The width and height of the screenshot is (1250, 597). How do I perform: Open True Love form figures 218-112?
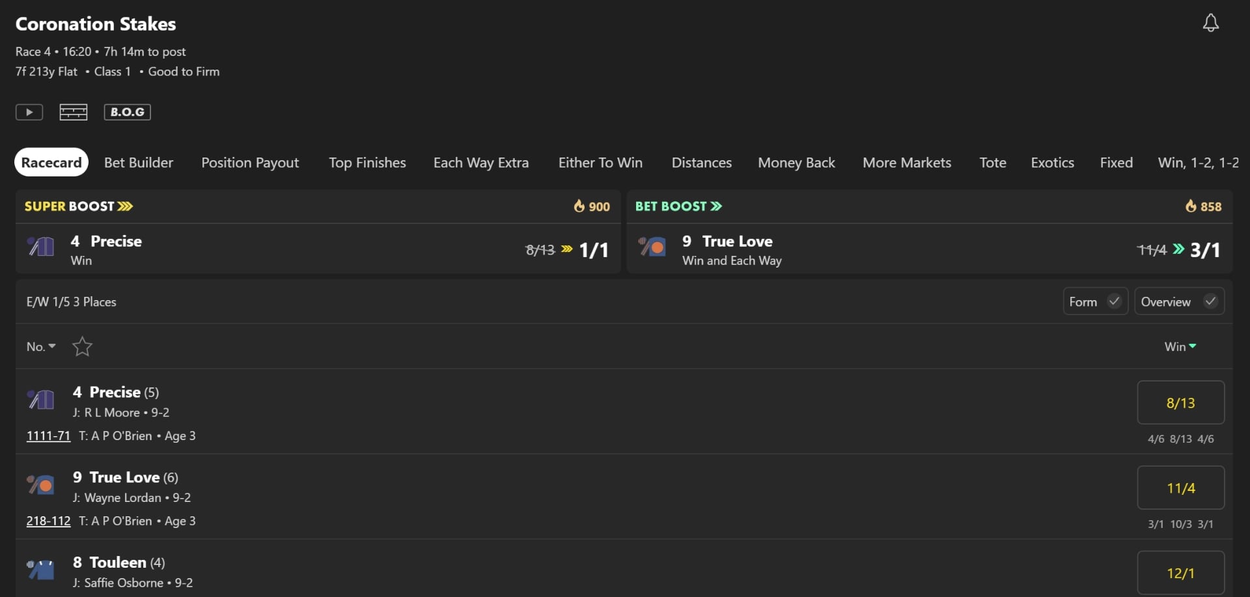pos(48,521)
